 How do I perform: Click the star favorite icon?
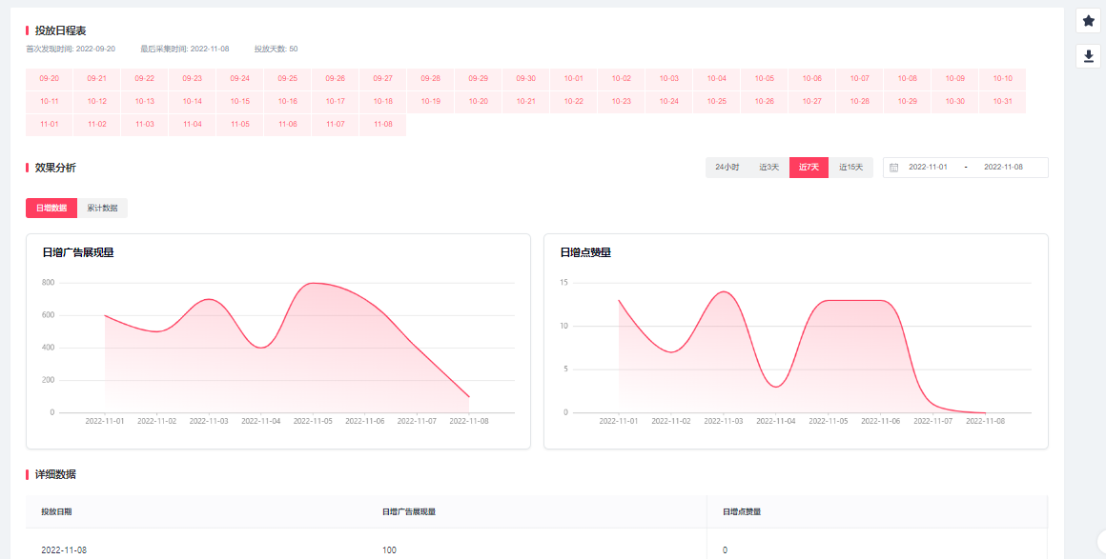tap(1089, 21)
